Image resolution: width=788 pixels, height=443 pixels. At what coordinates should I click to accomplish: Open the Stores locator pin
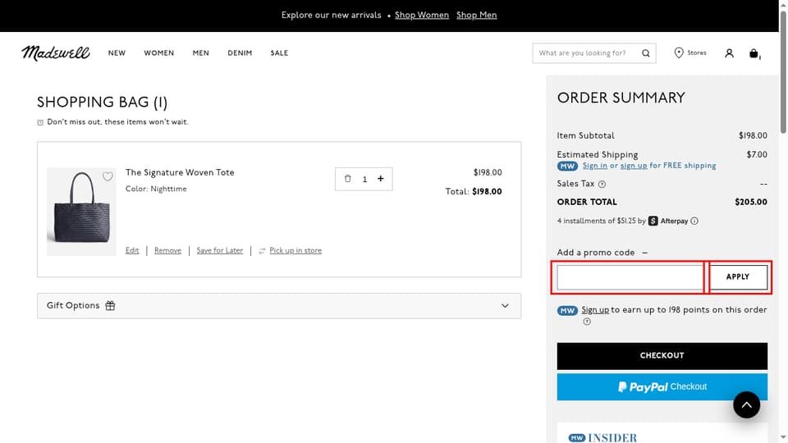click(x=679, y=53)
